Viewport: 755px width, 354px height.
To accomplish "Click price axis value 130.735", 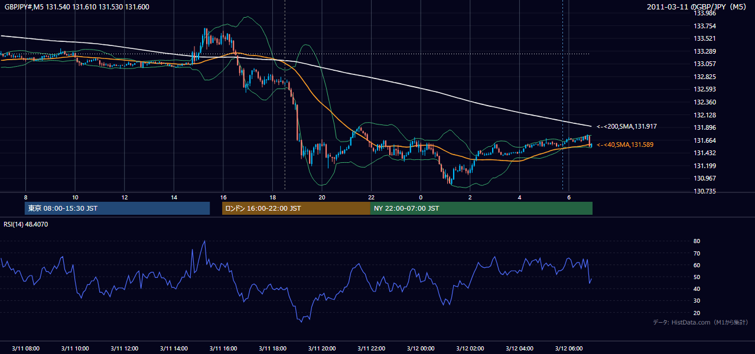I will [x=705, y=191].
